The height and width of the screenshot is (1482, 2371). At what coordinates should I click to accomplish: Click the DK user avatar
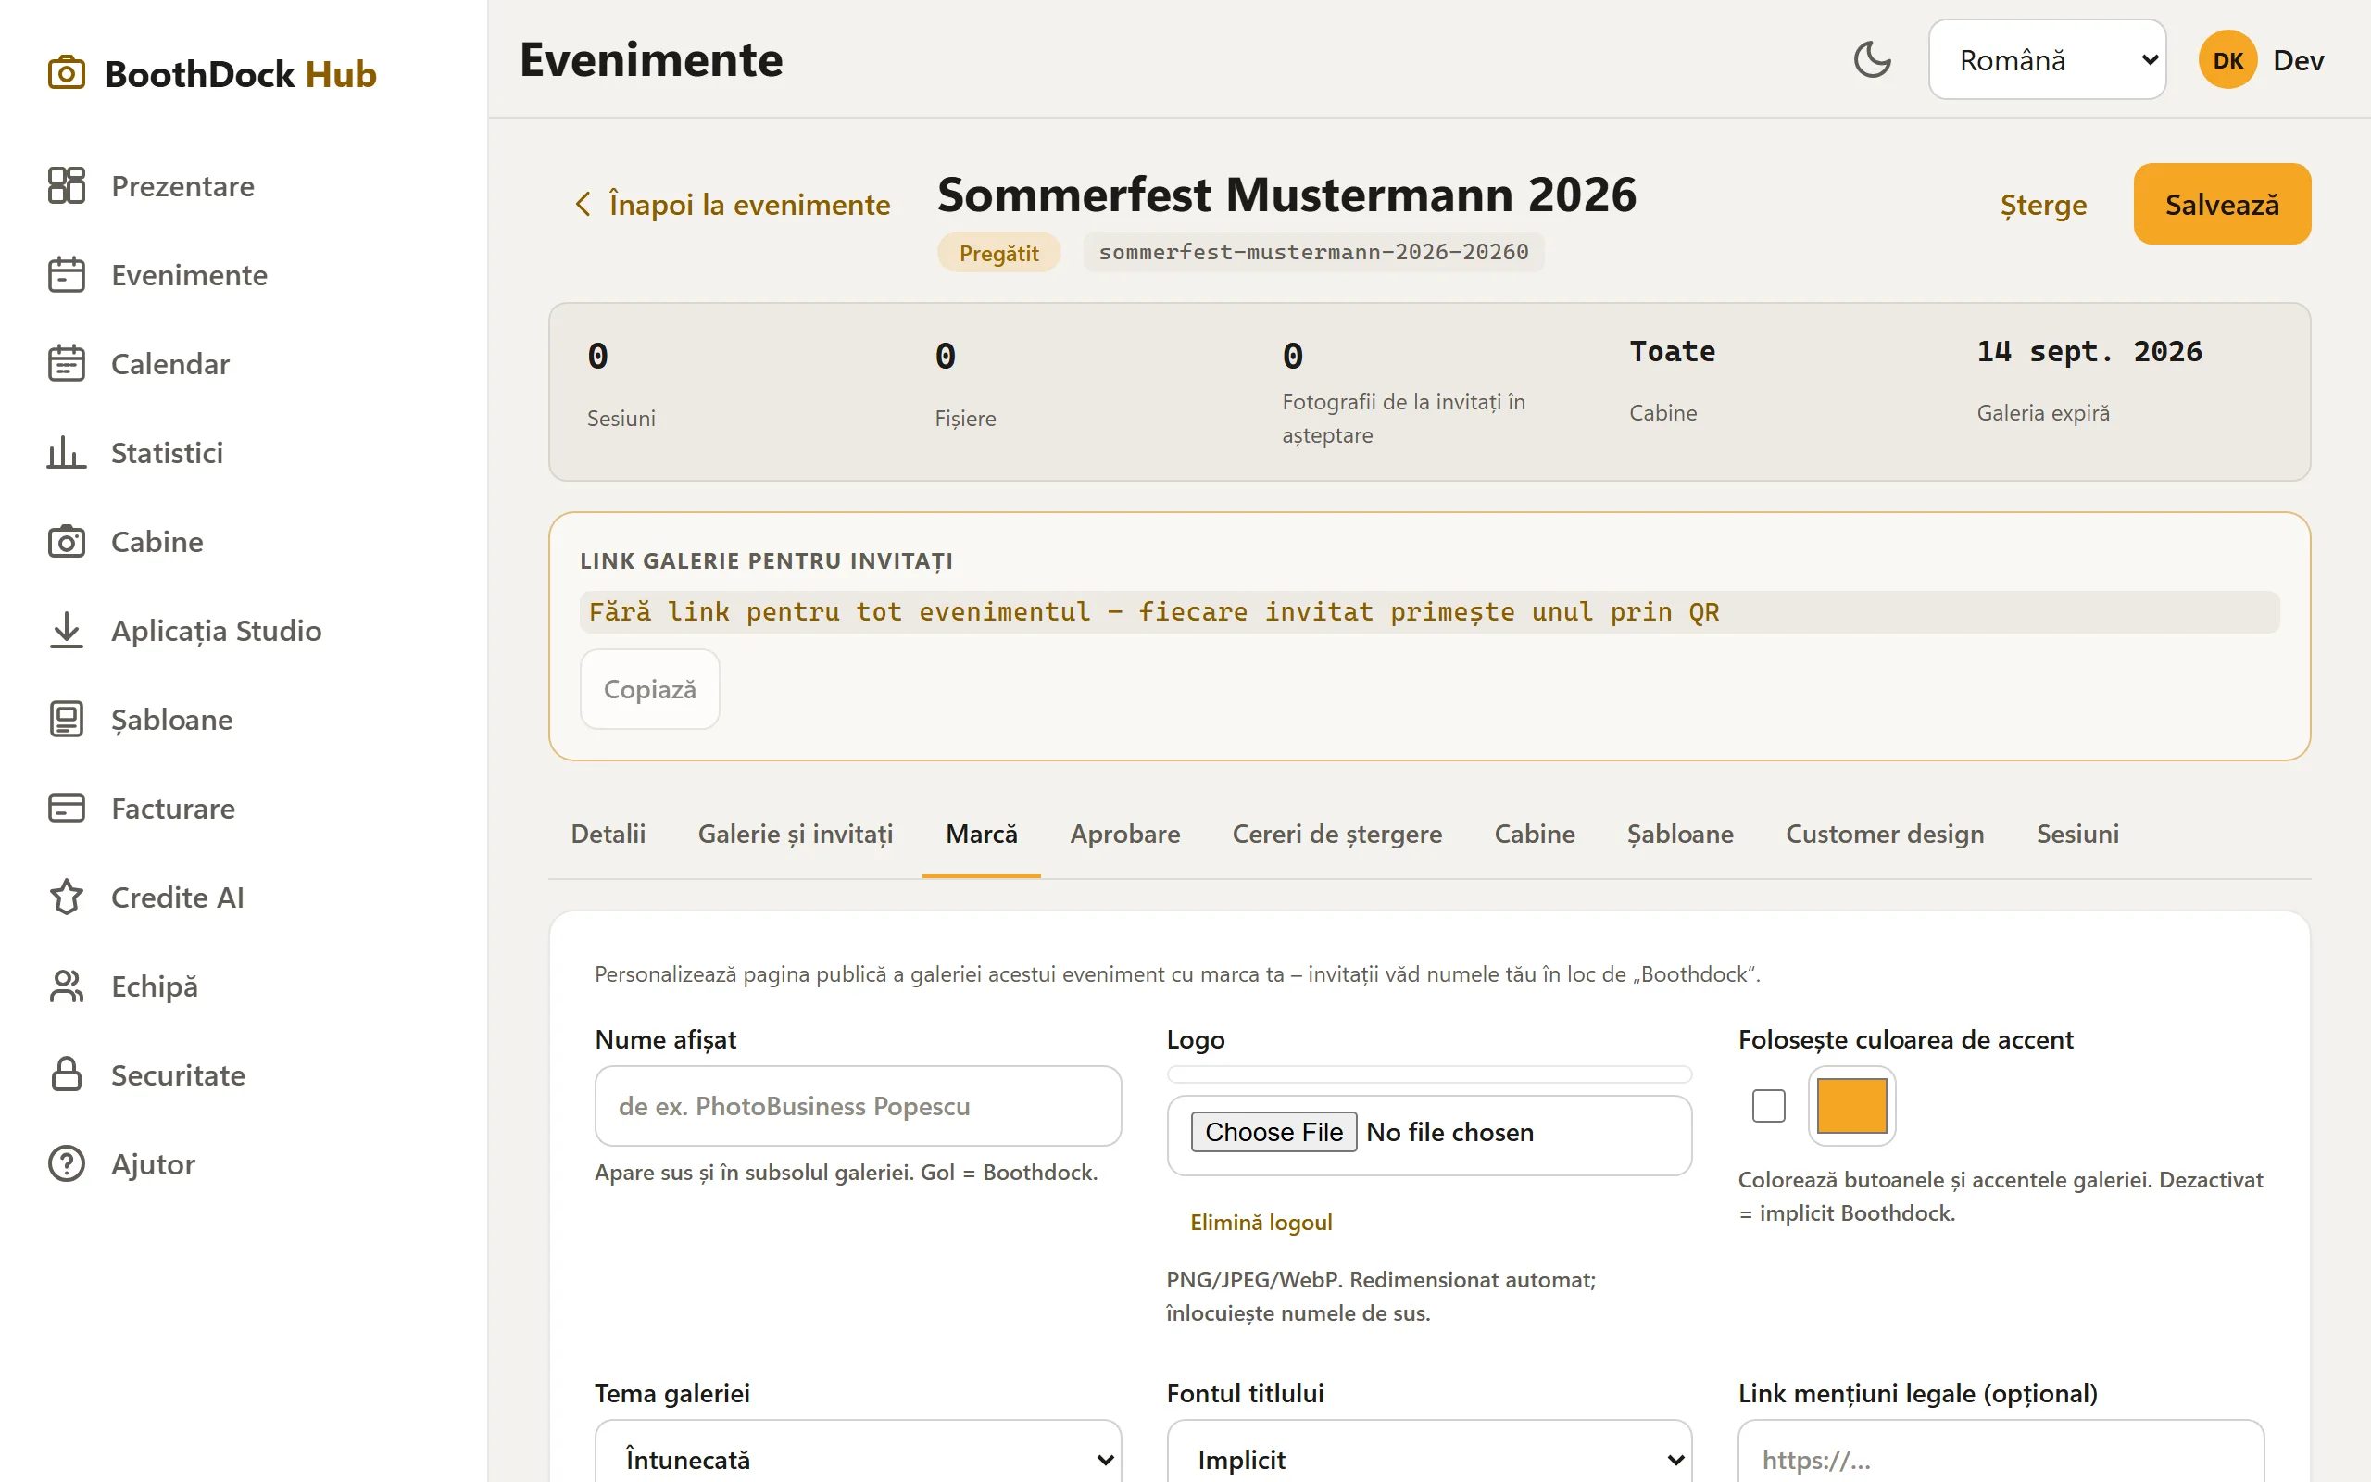2227,60
